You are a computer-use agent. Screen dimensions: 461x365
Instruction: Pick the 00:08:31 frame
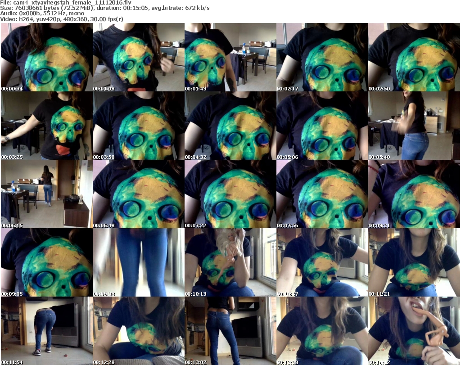tap(414, 194)
